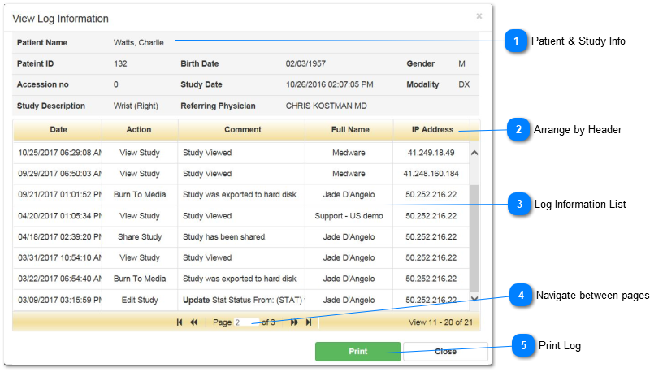Select row dated 03/22/2017 06:54:40
Viewport: 663px width, 372px height.
(x=241, y=279)
